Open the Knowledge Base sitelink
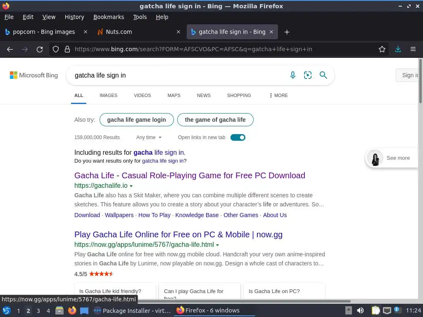Viewport: 423px width, 317px height. click(x=197, y=215)
